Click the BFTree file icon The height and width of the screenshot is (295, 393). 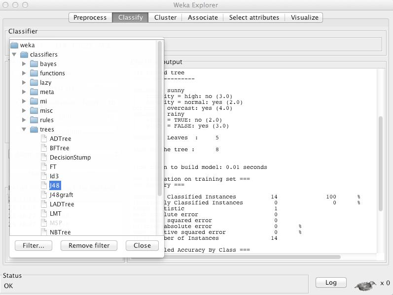pyautogui.click(x=44, y=148)
